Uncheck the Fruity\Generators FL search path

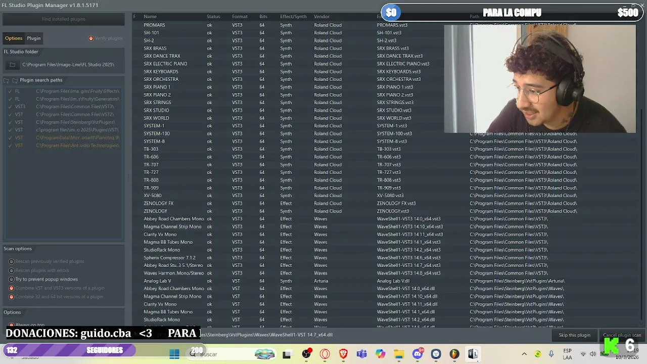click(x=10, y=99)
